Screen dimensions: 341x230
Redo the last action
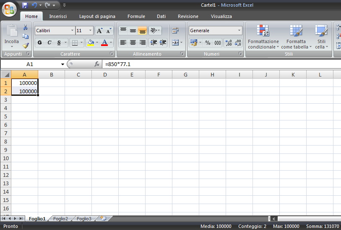(x=47, y=5)
